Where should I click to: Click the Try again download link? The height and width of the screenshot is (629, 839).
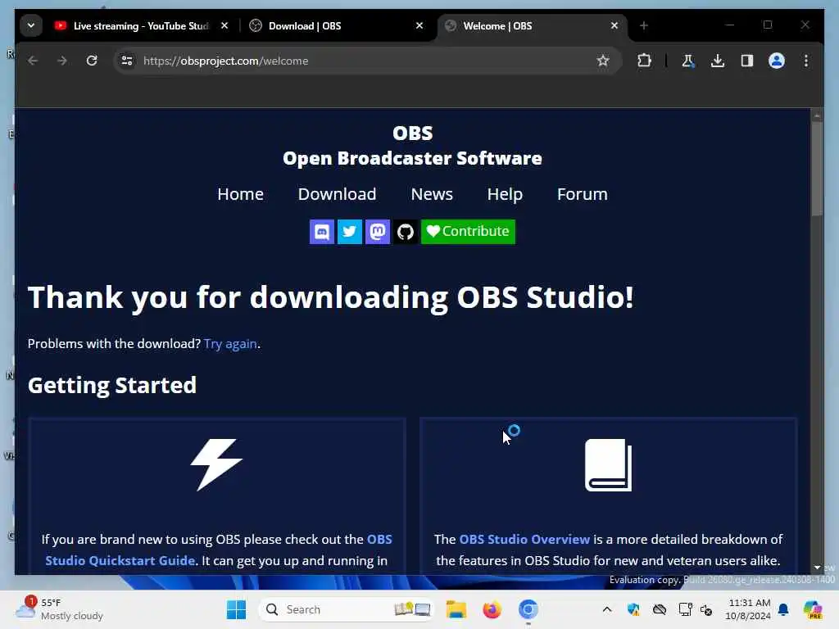(230, 344)
